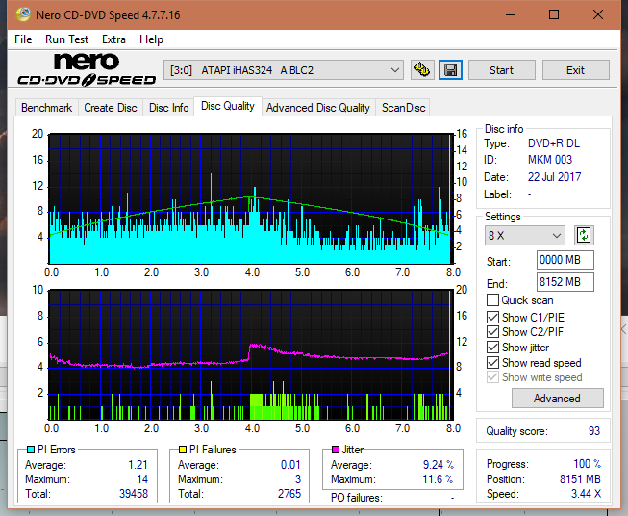Click the disabled Show write speed checkbox
Viewport: 628px width, 516px height.
[492, 377]
